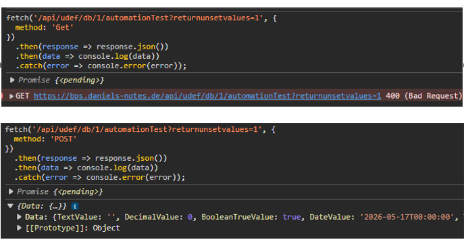This screenshot has height=246, width=464.
Task: Expand the Data: {TextValue...} property row
Action: 19,217
